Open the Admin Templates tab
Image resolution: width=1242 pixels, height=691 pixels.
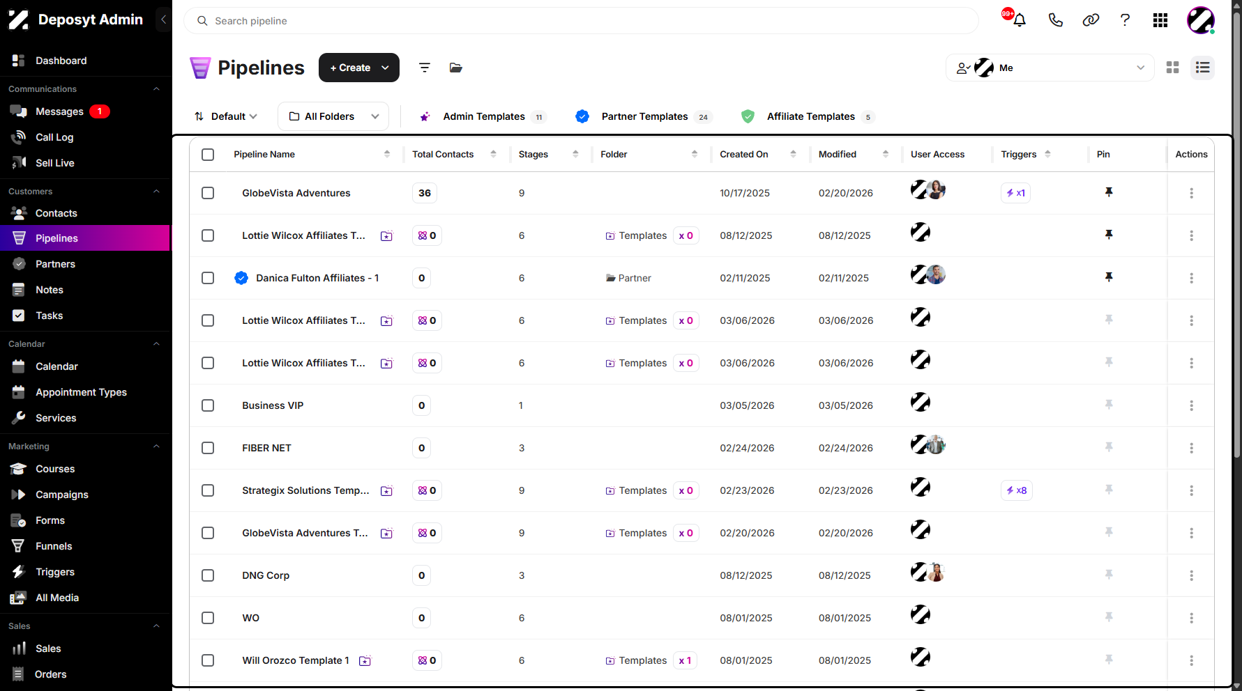coord(483,116)
